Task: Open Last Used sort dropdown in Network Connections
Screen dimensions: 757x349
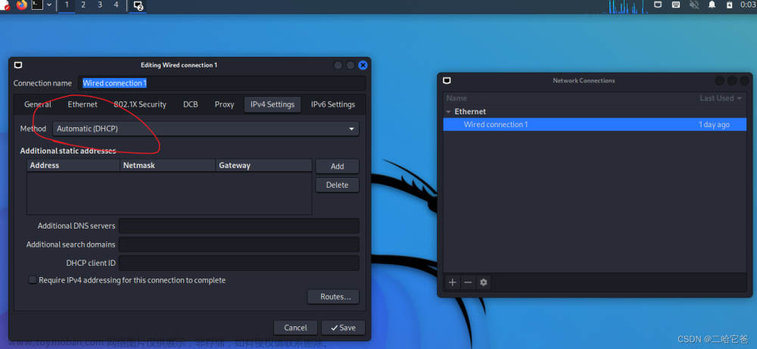Action: tap(721, 98)
